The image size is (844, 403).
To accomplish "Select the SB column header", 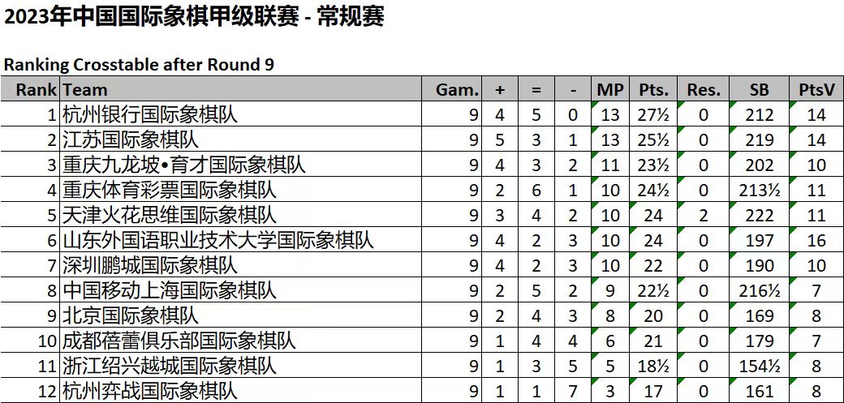I will 759,89.
